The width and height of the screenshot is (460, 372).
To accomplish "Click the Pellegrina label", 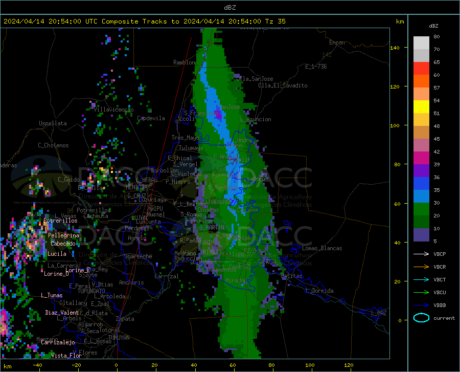I will pyautogui.click(x=64, y=235).
